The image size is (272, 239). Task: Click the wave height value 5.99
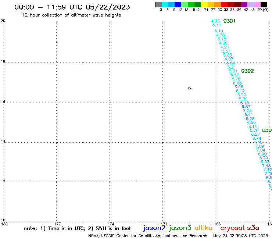pyautogui.click(x=243, y=99)
